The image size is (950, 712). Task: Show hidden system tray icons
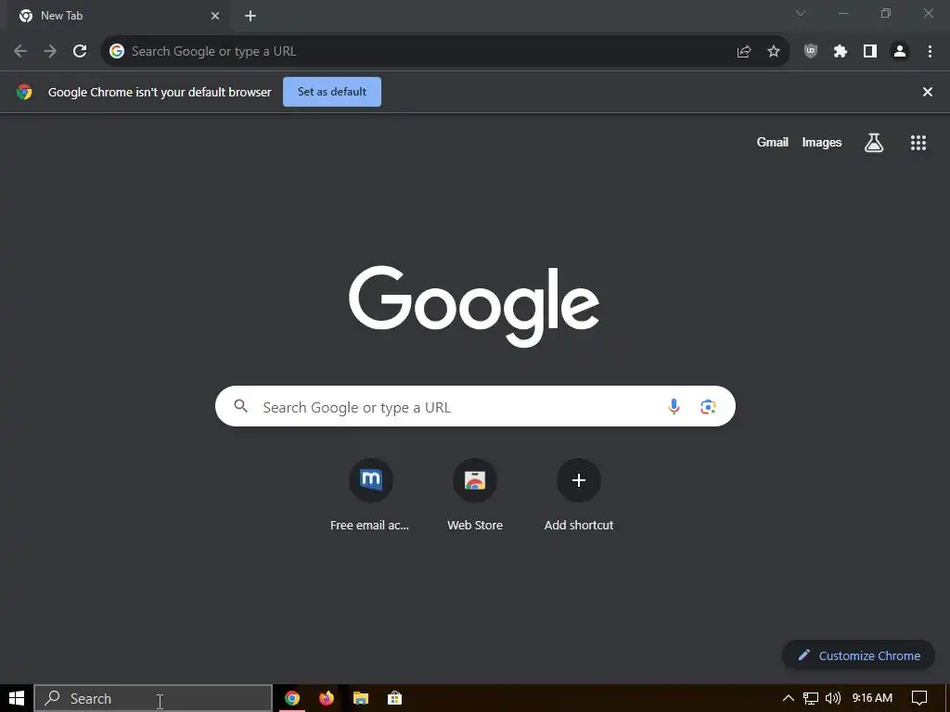coord(789,698)
